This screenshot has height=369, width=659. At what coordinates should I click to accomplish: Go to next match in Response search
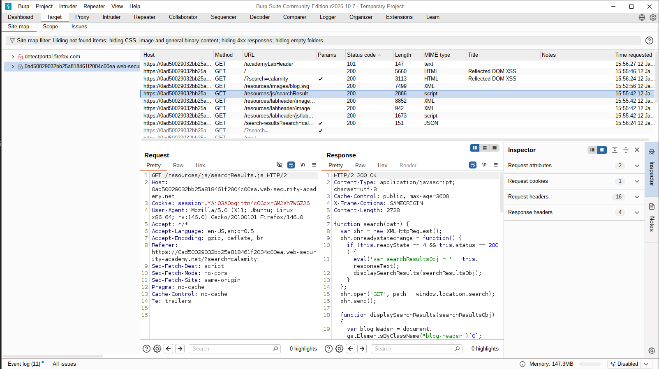(362, 348)
